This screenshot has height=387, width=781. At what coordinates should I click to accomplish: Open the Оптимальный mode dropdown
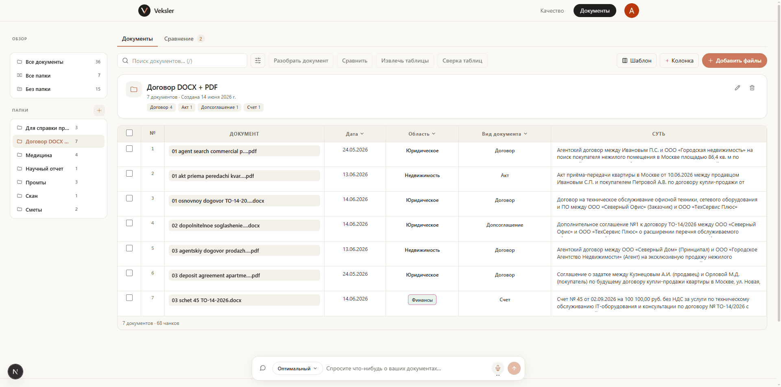[x=297, y=368]
